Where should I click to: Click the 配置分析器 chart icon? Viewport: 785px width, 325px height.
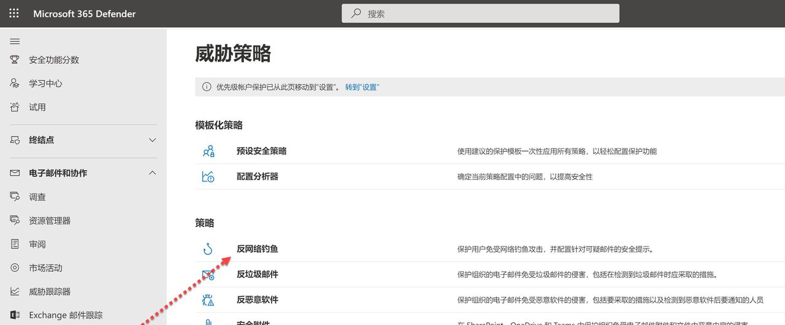click(209, 176)
